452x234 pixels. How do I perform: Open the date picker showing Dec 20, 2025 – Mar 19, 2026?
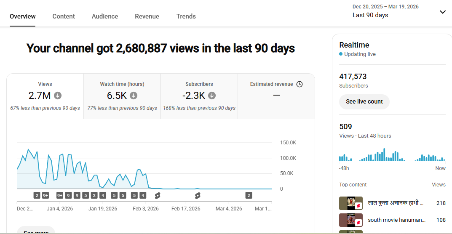(x=385, y=11)
